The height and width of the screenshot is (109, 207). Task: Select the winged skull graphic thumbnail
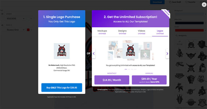191,56
